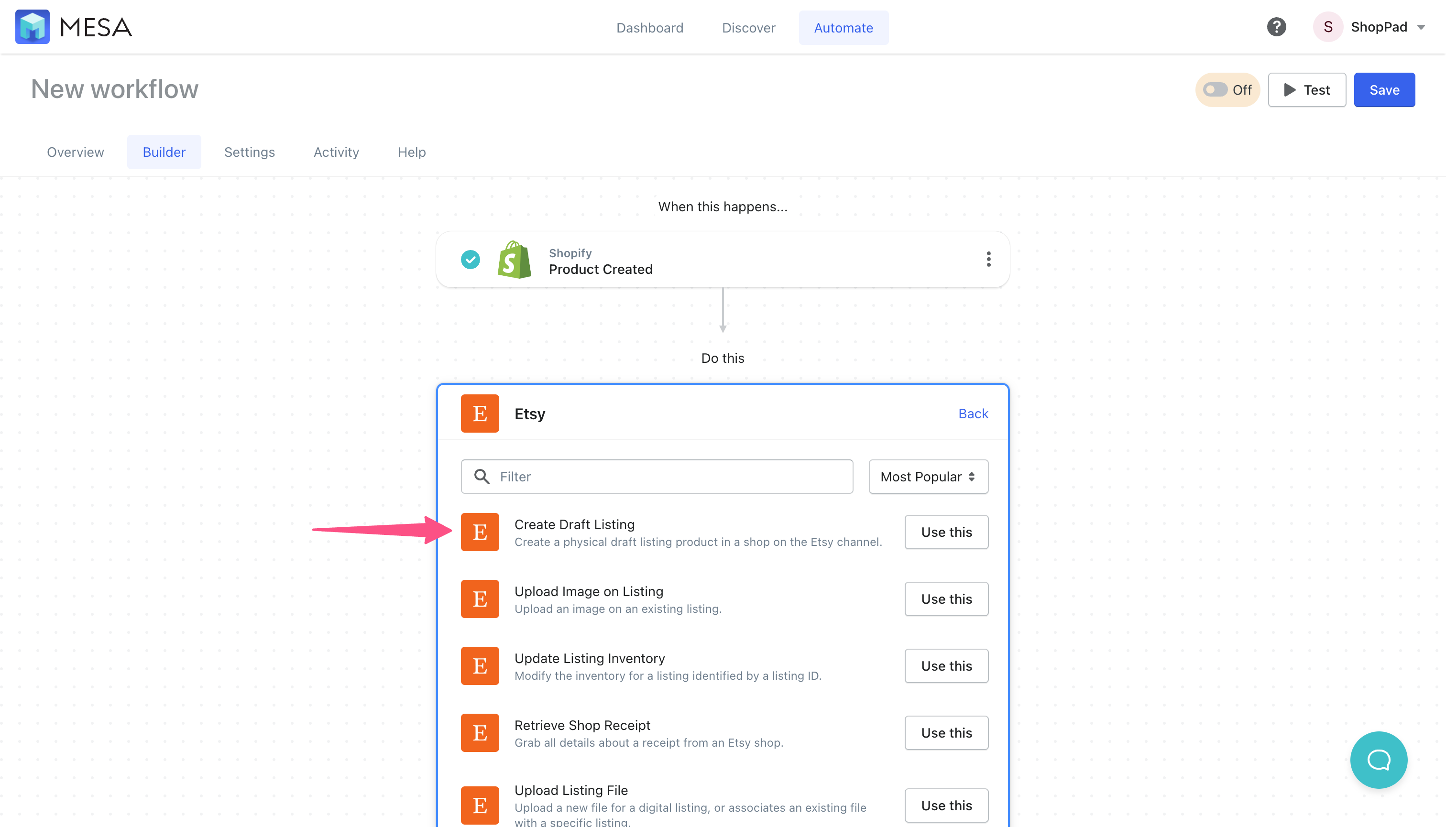Click the Retrieve Shop Receipt title
Viewport: 1446px width, 827px height.
pos(582,725)
